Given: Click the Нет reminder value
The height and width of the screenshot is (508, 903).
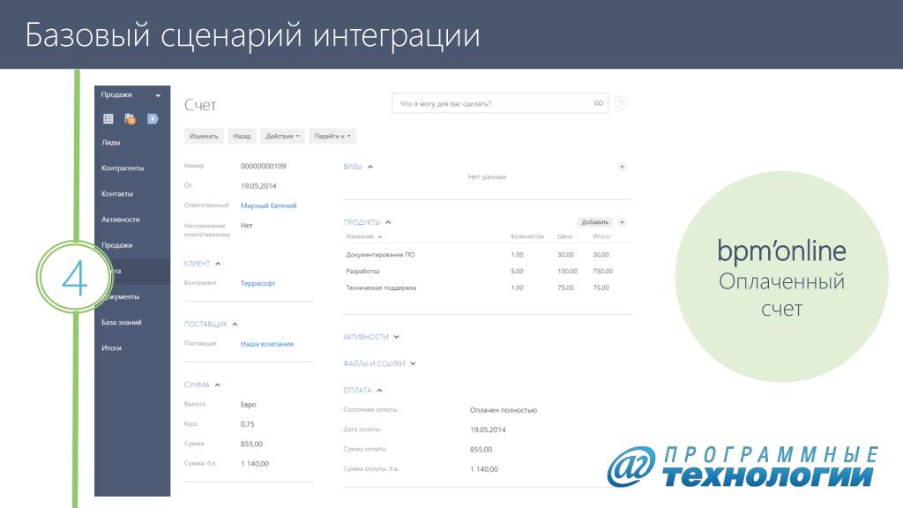Looking at the screenshot, I should (247, 225).
